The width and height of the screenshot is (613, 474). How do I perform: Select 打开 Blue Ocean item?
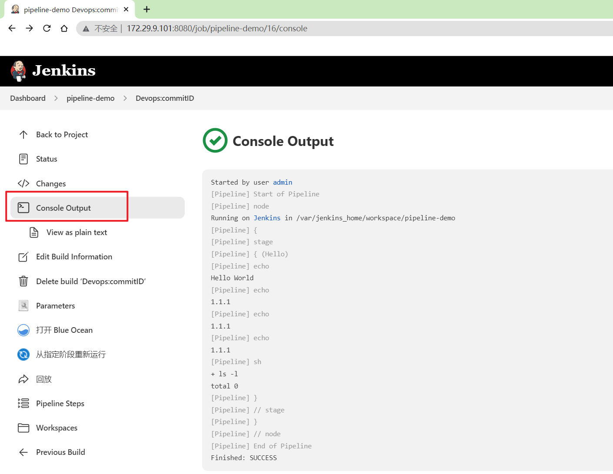(97, 330)
